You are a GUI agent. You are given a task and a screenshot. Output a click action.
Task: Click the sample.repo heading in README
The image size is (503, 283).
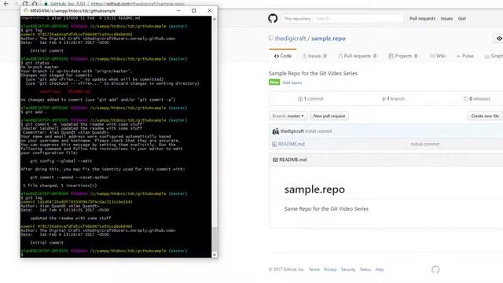pos(314,189)
